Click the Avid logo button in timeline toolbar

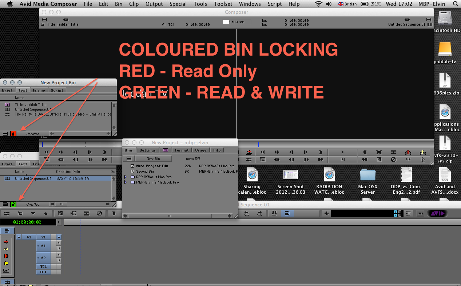437,213
